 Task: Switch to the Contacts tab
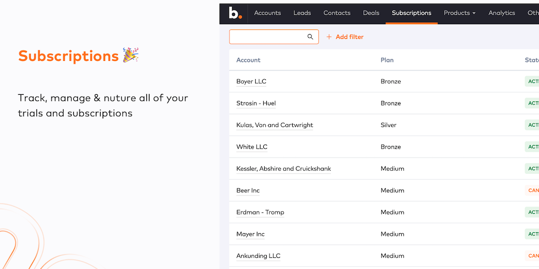[337, 13]
